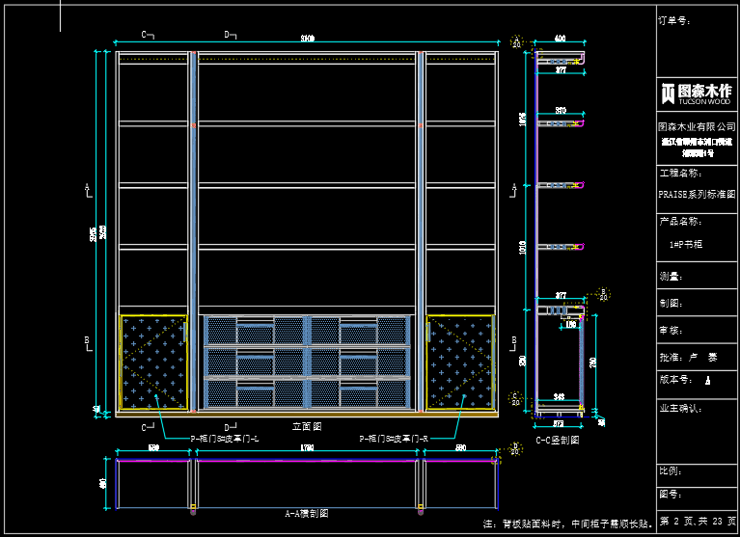Select the PRAISE系列标准图 project name text

point(696,193)
